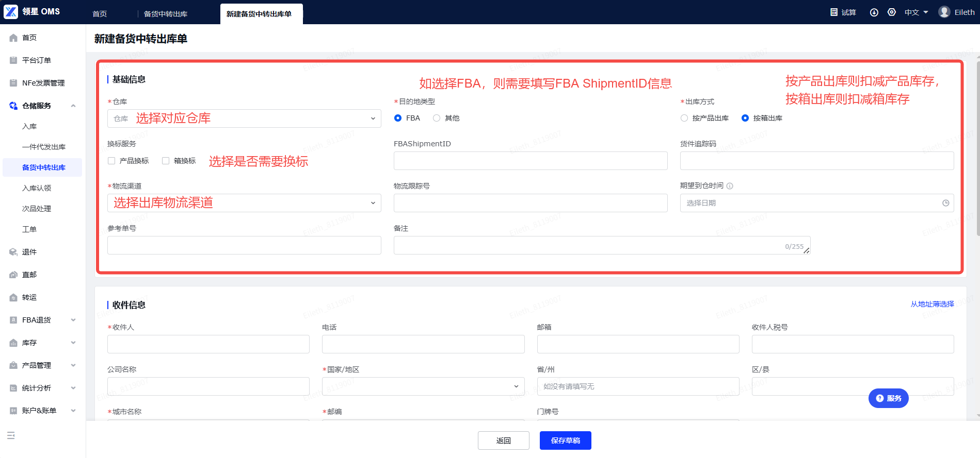The width and height of the screenshot is (980, 458).
Task: Check the 箱换标 checkbox
Action: pos(166,161)
